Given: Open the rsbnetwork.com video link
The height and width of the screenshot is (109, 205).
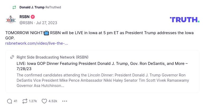Looking at the screenshot, I should pos(36,43).
